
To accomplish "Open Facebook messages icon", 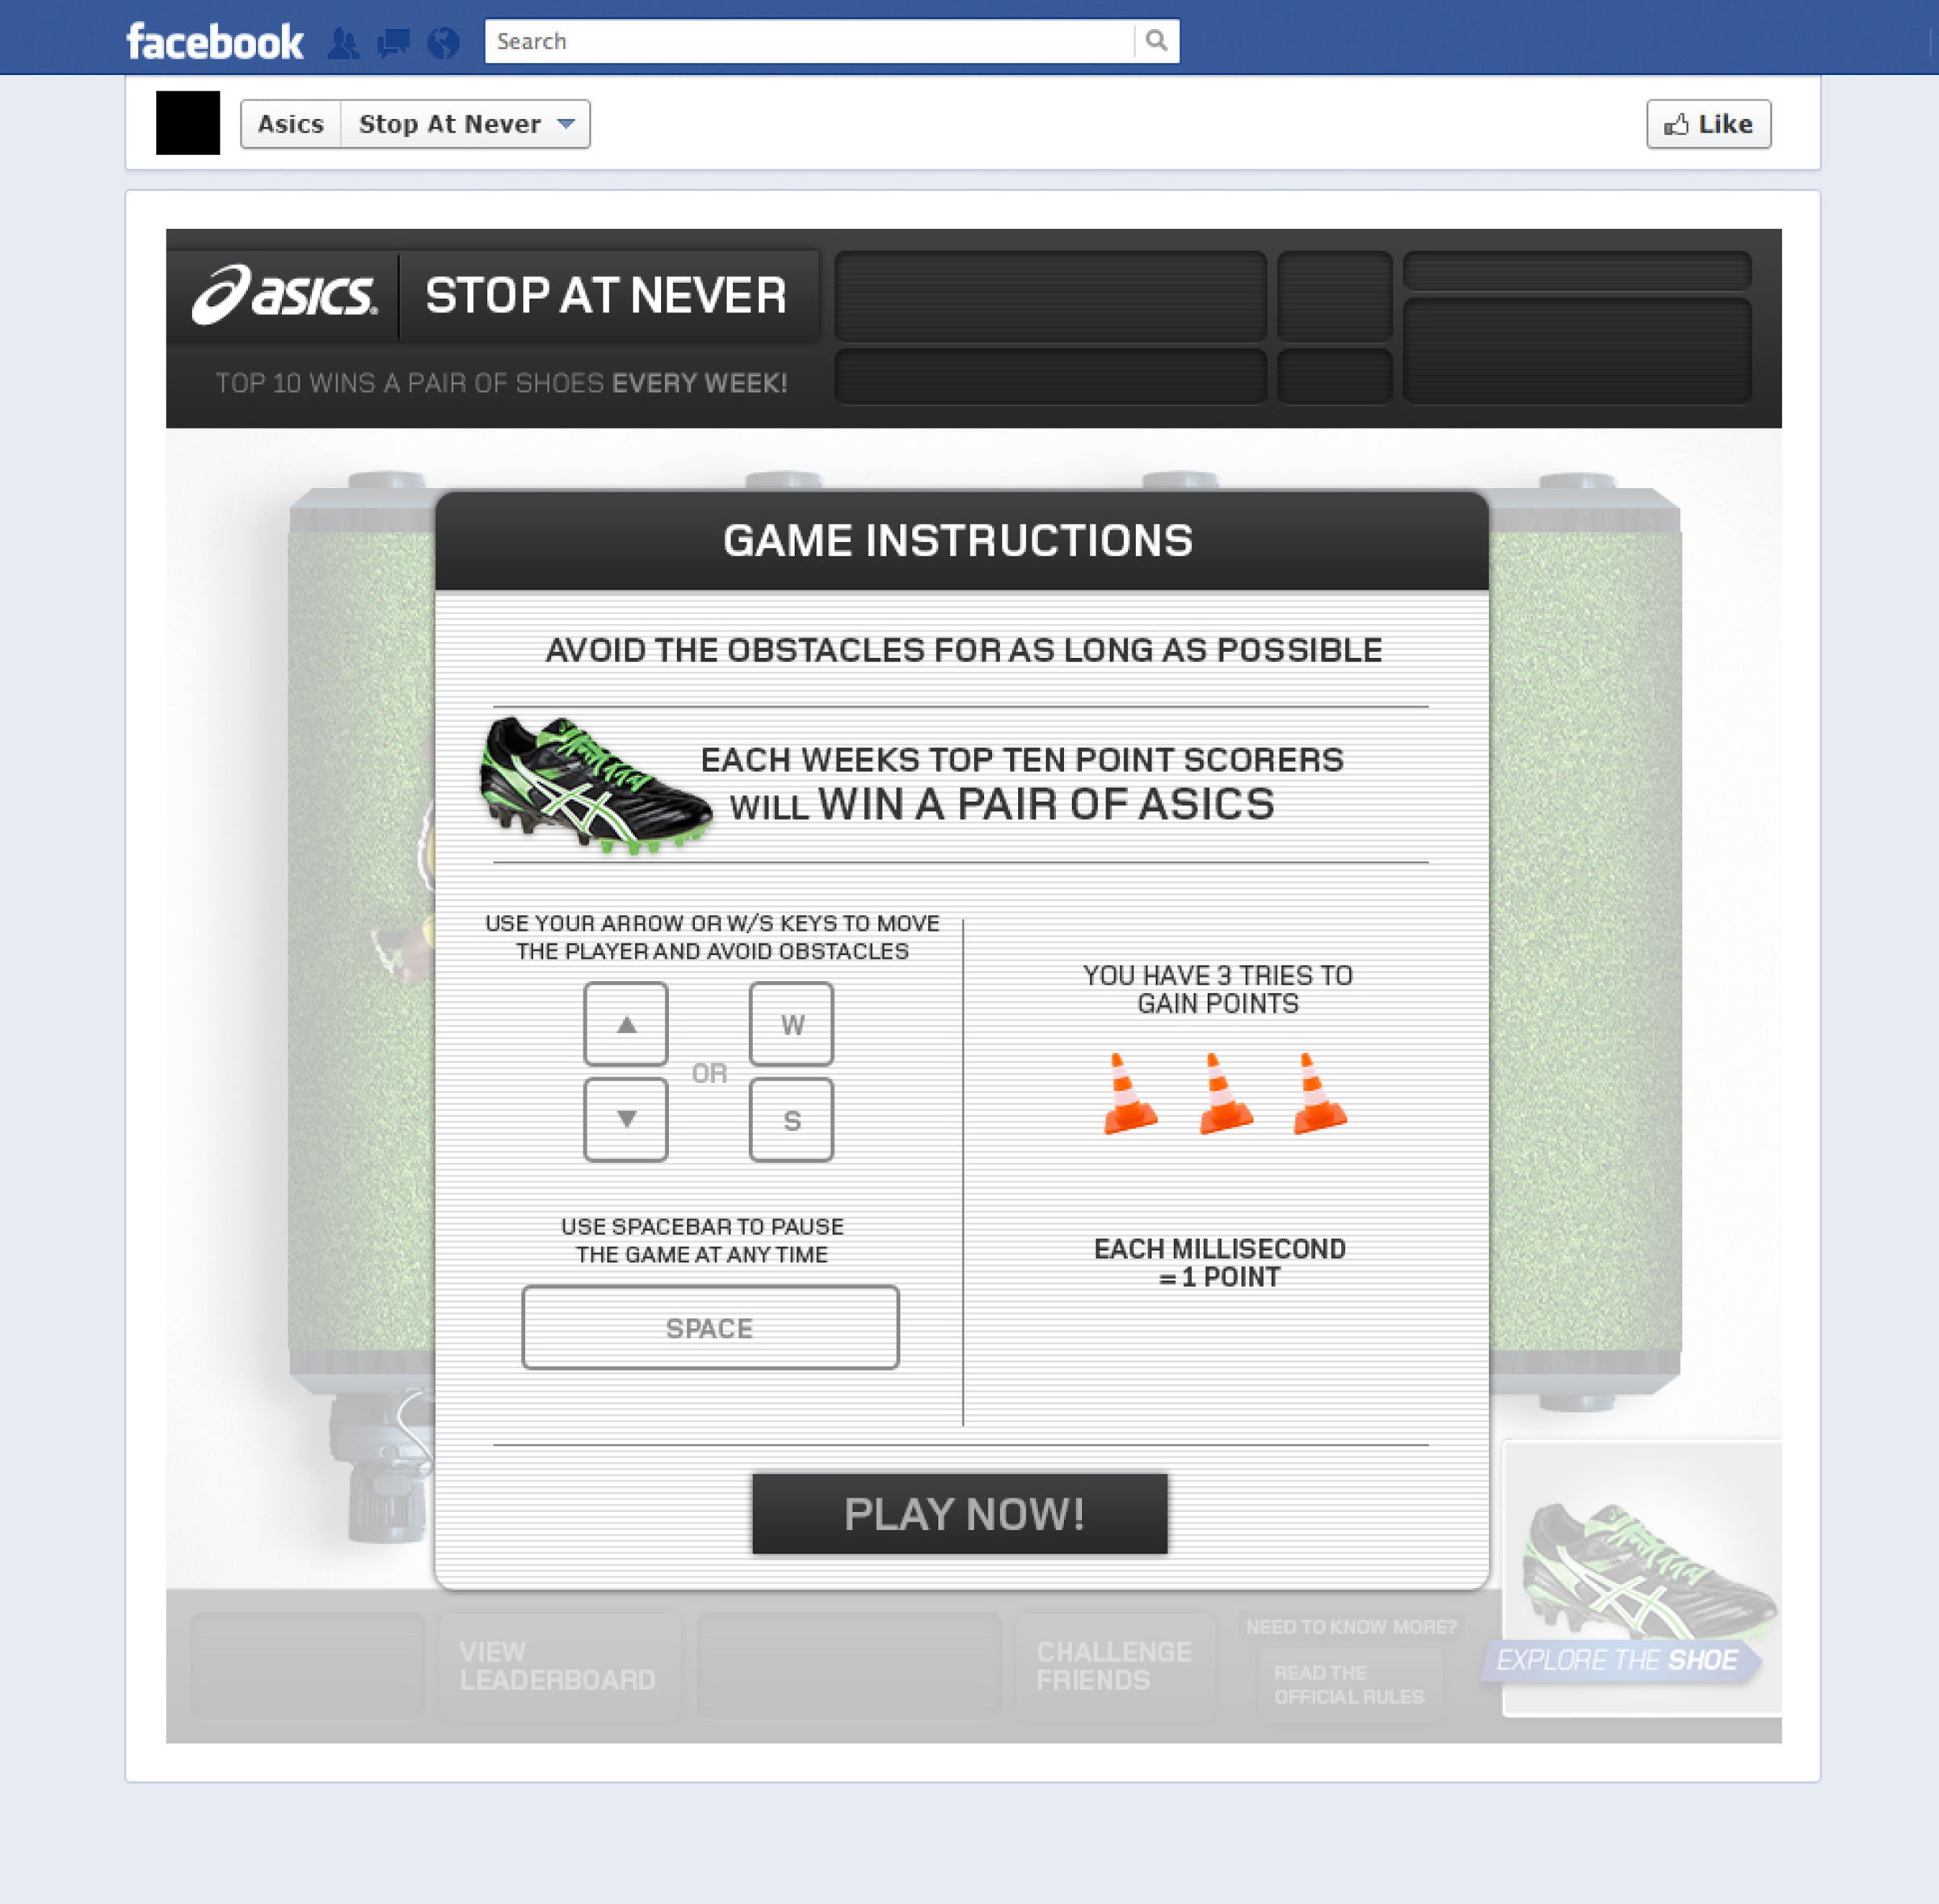I will click(393, 42).
